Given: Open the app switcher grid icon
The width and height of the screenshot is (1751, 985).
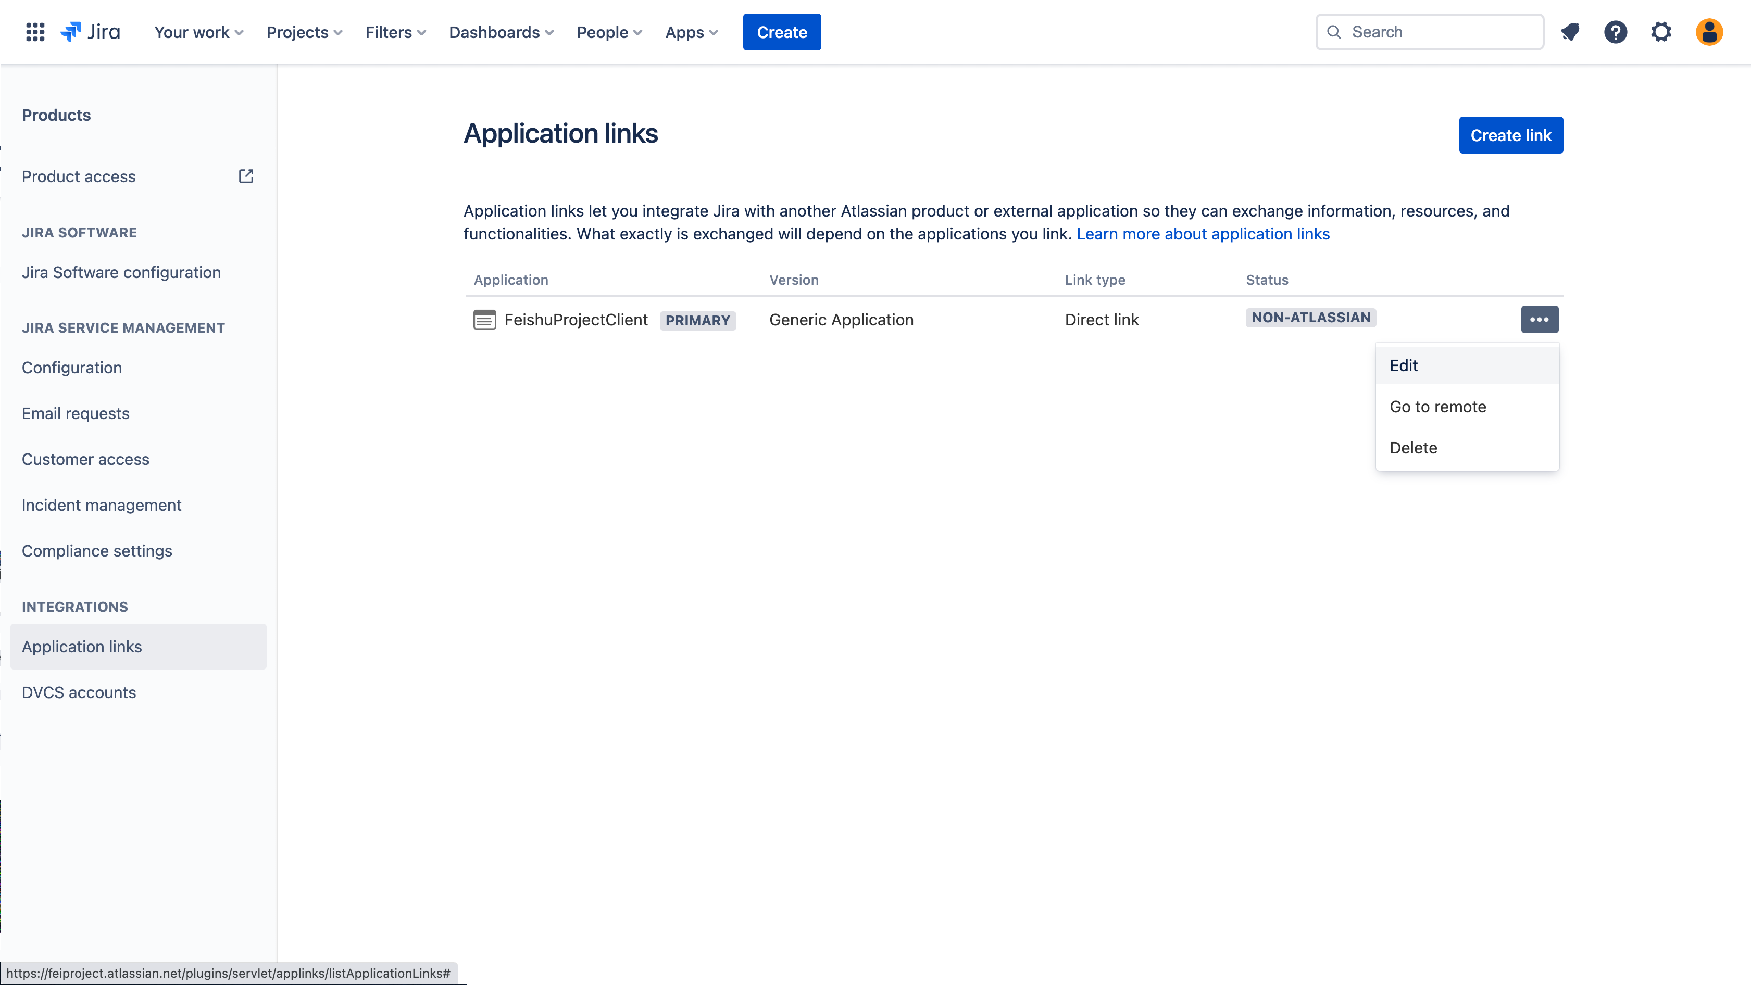Looking at the screenshot, I should (x=35, y=32).
